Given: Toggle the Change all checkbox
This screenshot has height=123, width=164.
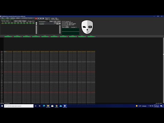Looking at the screenshot, I should click(x=34, y=21).
